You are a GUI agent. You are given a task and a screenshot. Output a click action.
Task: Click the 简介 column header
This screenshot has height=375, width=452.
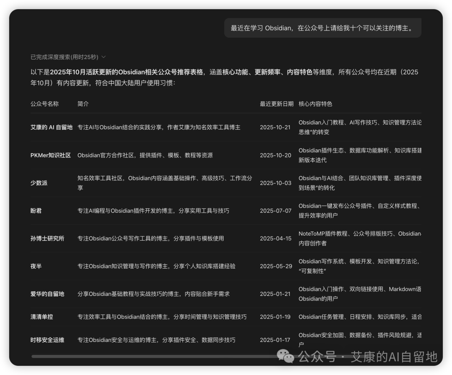pos(83,104)
